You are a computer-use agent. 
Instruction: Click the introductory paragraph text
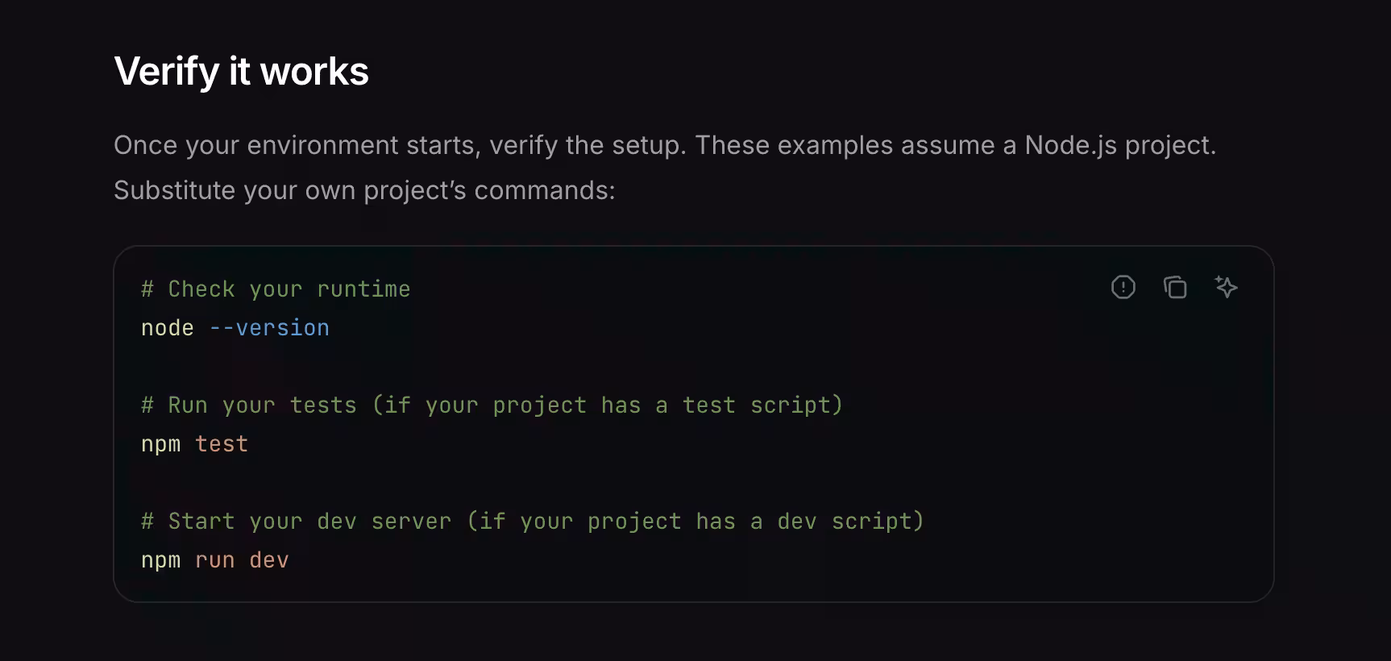click(x=564, y=167)
